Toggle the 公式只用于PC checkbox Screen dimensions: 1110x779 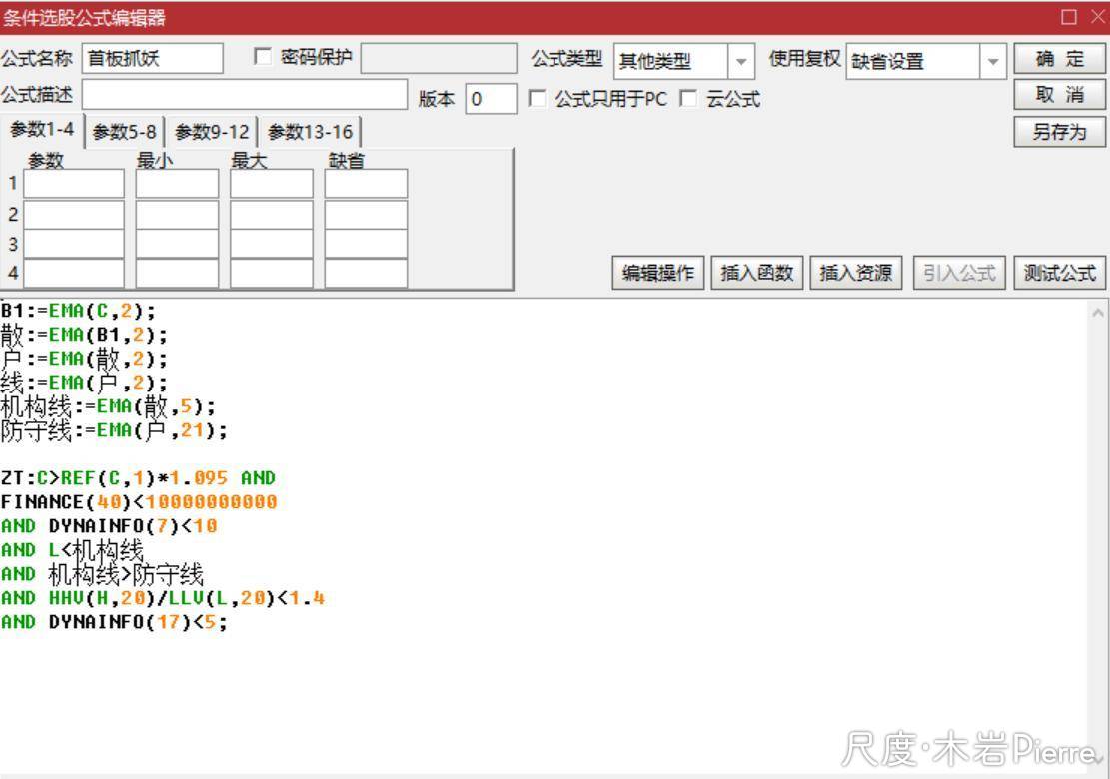click(537, 99)
